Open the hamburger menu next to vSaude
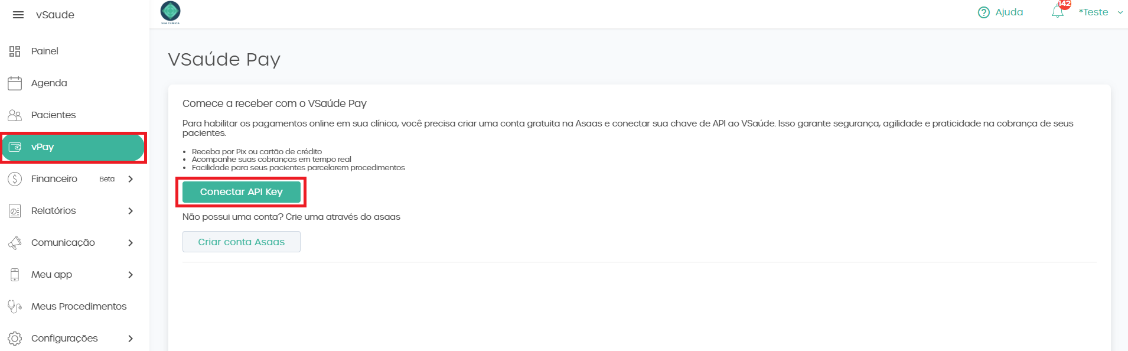Screen dimensions: 1128x351 pyautogui.click(x=18, y=15)
